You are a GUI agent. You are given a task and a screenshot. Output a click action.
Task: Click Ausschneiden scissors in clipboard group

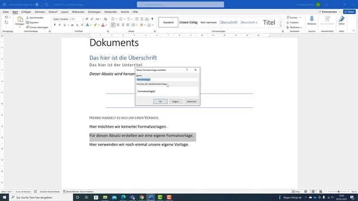click(35, 17)
